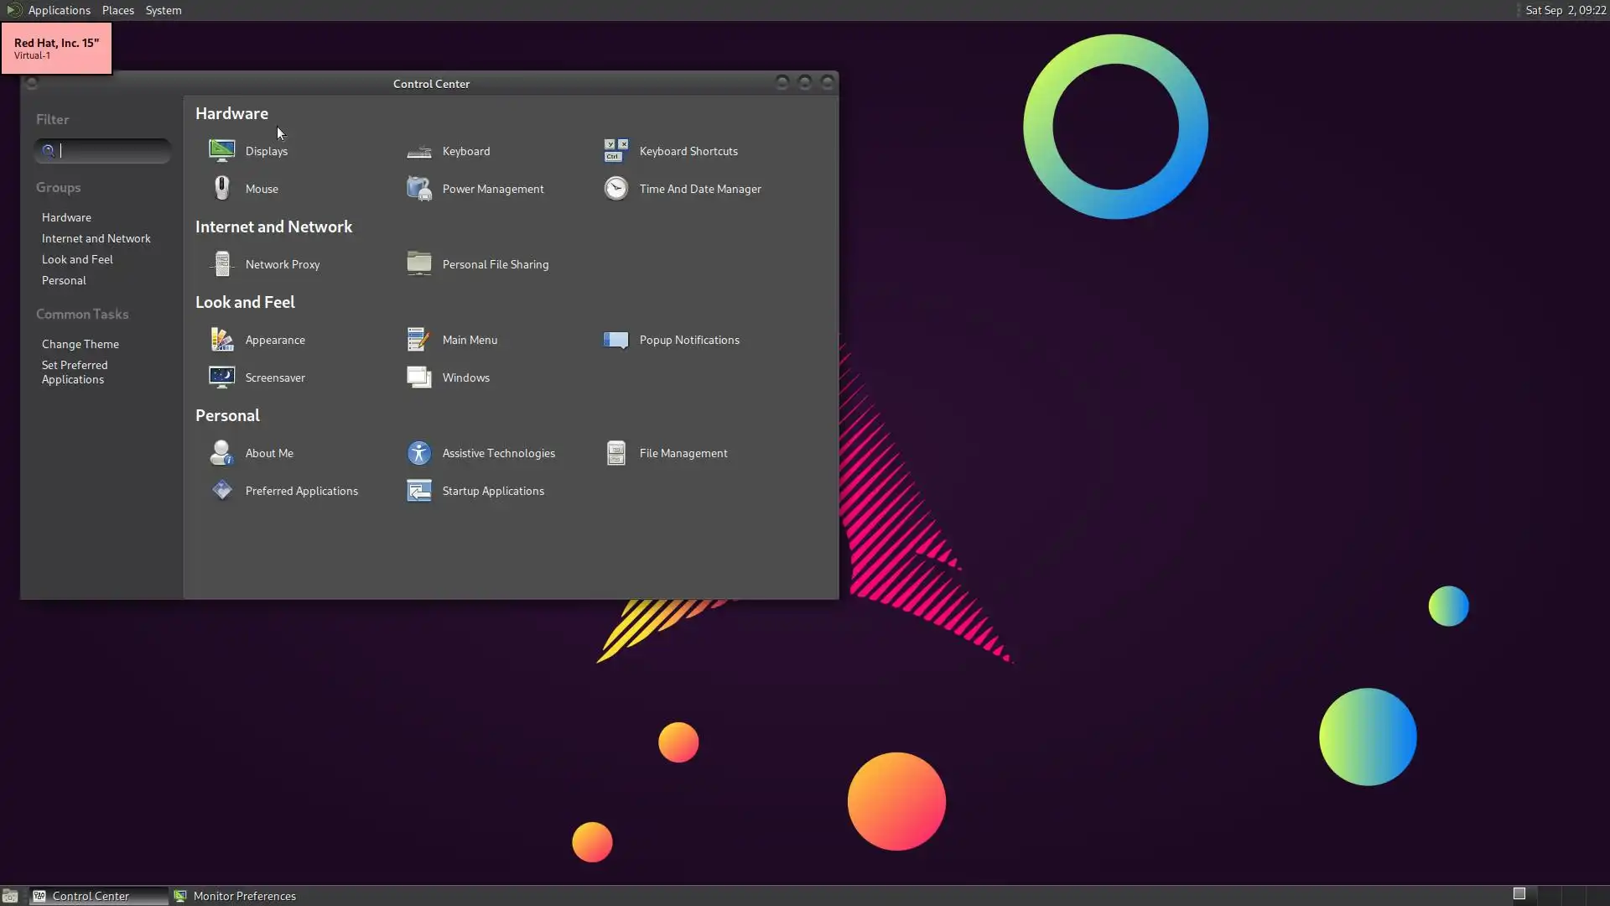Screen dimensions: 1610x906
Task: Open the Screensaver settings icon
Action: click(x=222, y=377)
